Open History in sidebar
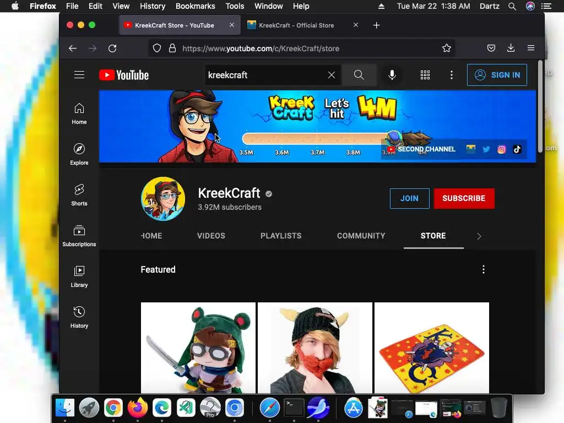 (x=79, y=317)
